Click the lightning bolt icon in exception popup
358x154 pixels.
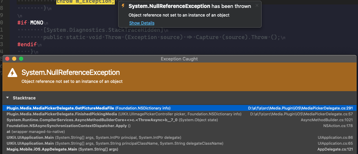[123, 6]
